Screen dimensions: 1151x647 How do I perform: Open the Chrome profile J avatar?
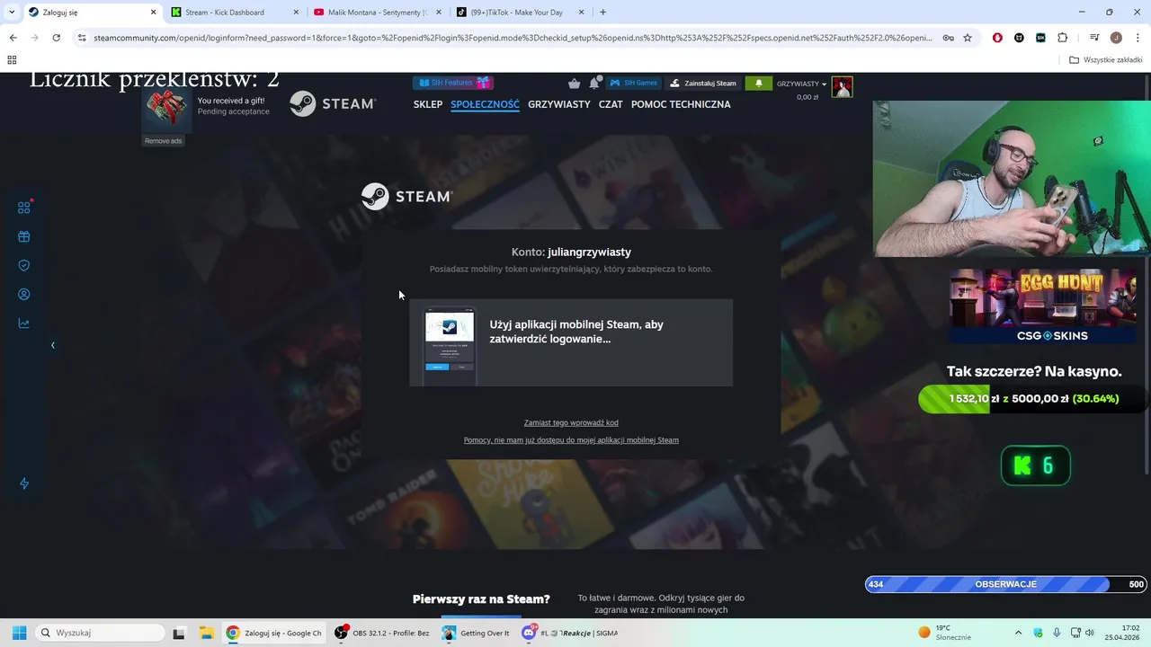[1116, 38]
